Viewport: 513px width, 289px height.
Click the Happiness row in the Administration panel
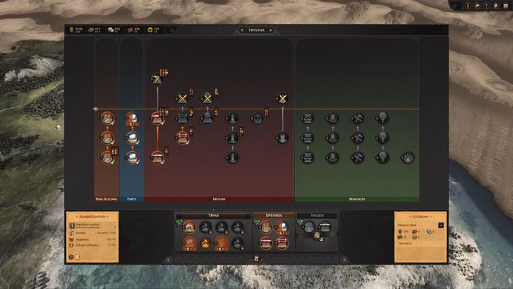93,240
